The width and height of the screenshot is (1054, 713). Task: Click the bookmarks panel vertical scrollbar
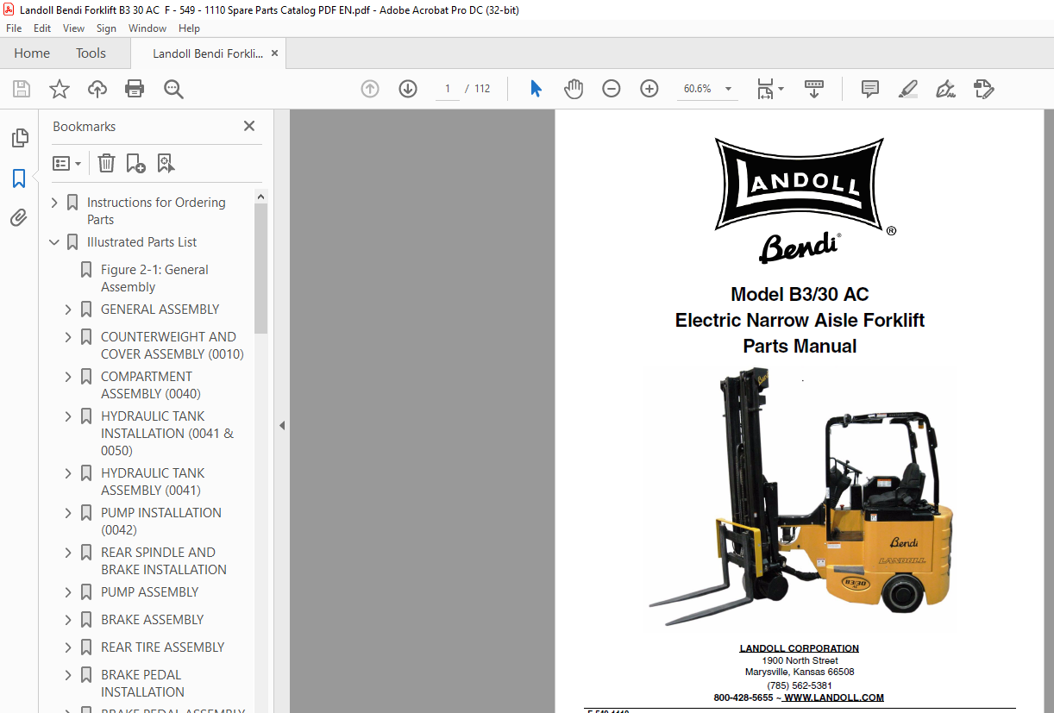click(x=261, y=267)
